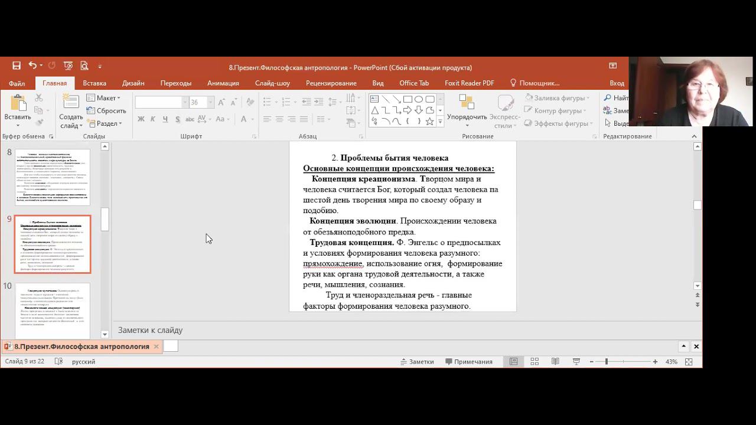Create a new slide with Создать слайд
The height and width of the screenshot is (425, 756).
[x=71, y=111]
